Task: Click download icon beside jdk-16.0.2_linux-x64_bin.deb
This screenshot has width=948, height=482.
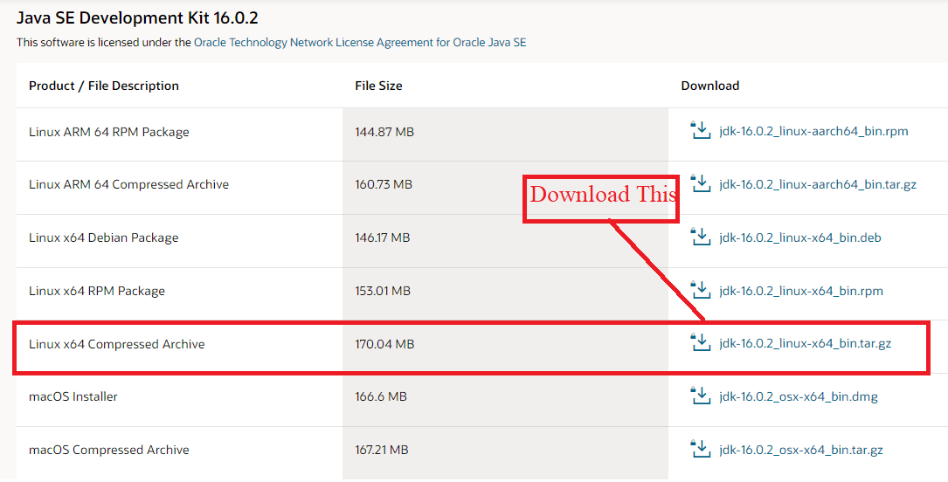Action: coord(700,236)
